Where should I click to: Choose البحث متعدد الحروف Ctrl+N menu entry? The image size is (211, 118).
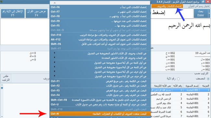pos(100,114)
